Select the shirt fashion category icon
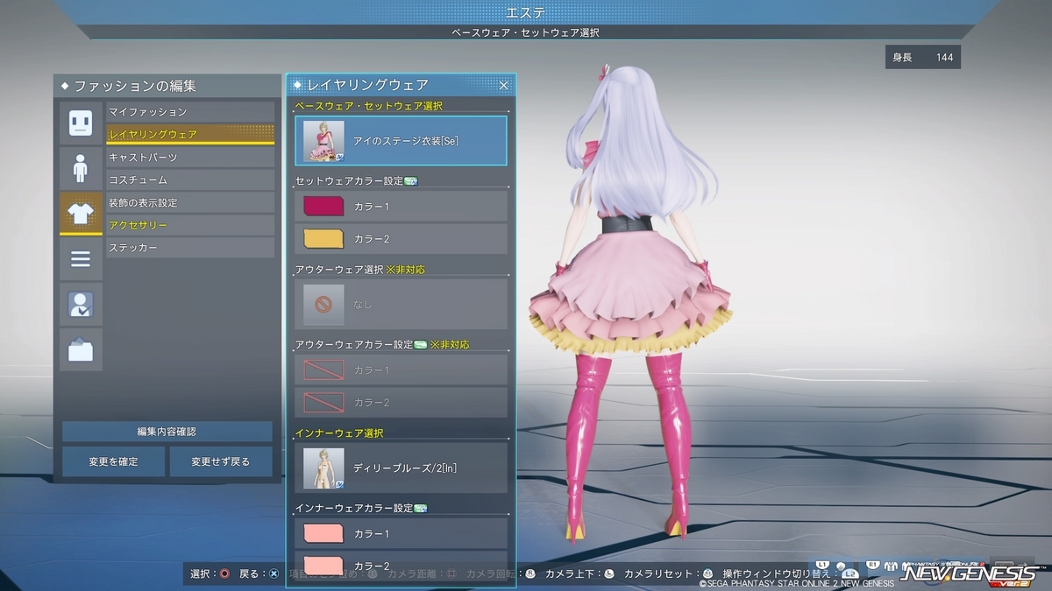1052x591 pixels. (x=81, y=214)
